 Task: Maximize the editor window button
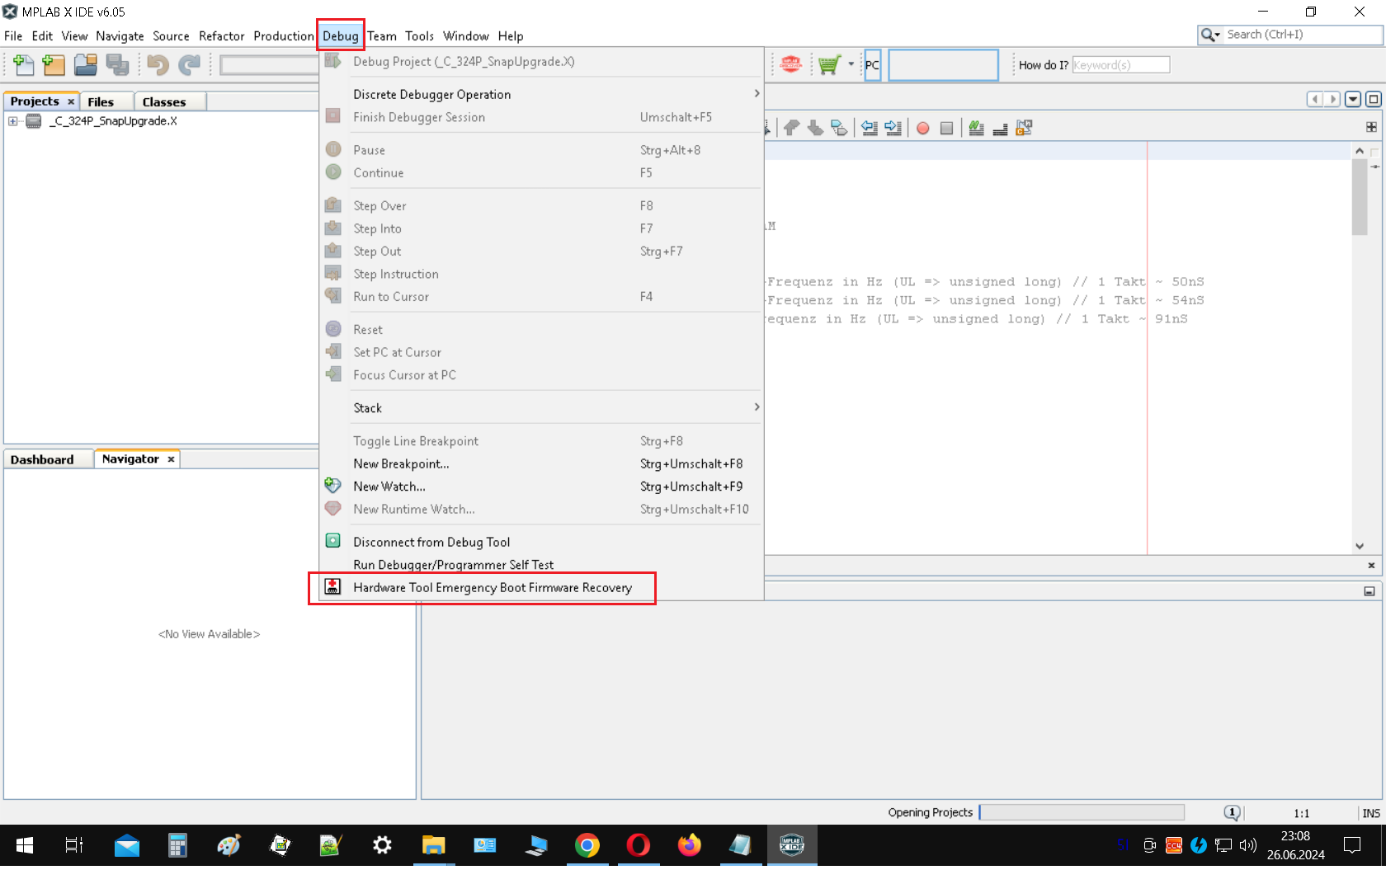[1373, 99]
